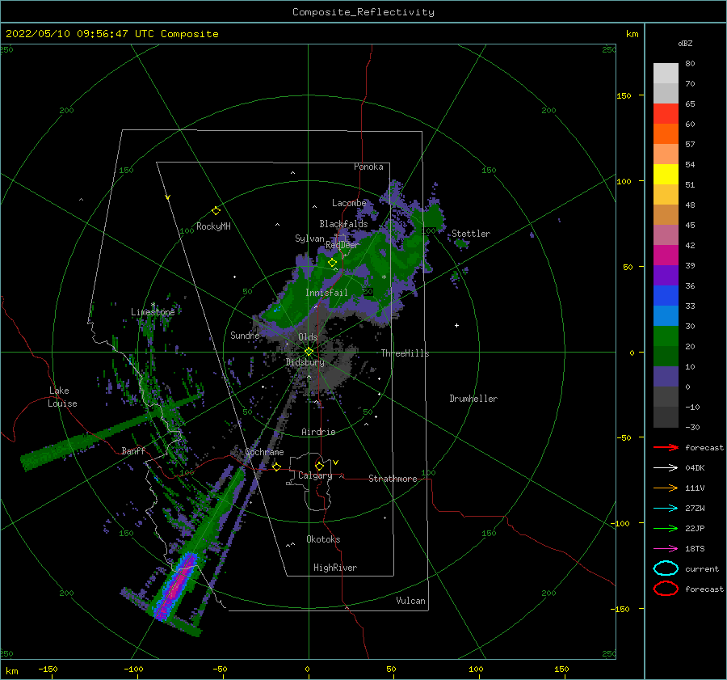Image resolution: width=727 pixels, height=680 pixels.
Task: Click the Okotoks town label
Action: point(323,539)
